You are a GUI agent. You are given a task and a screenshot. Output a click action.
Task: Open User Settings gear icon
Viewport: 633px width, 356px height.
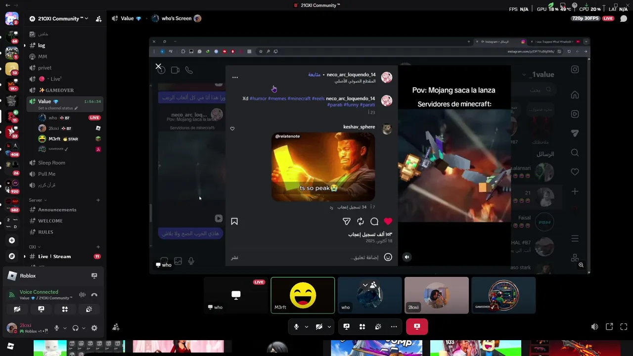pos(94,328)
